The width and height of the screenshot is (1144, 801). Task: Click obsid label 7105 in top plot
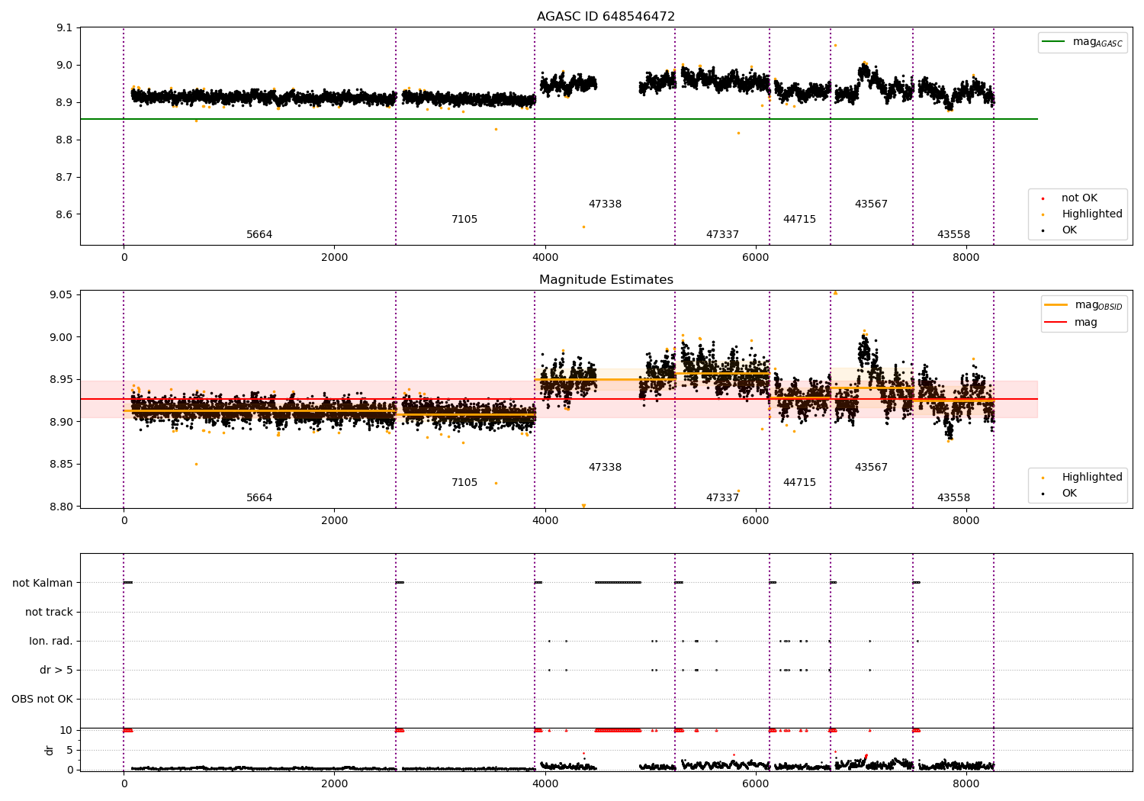464,219
